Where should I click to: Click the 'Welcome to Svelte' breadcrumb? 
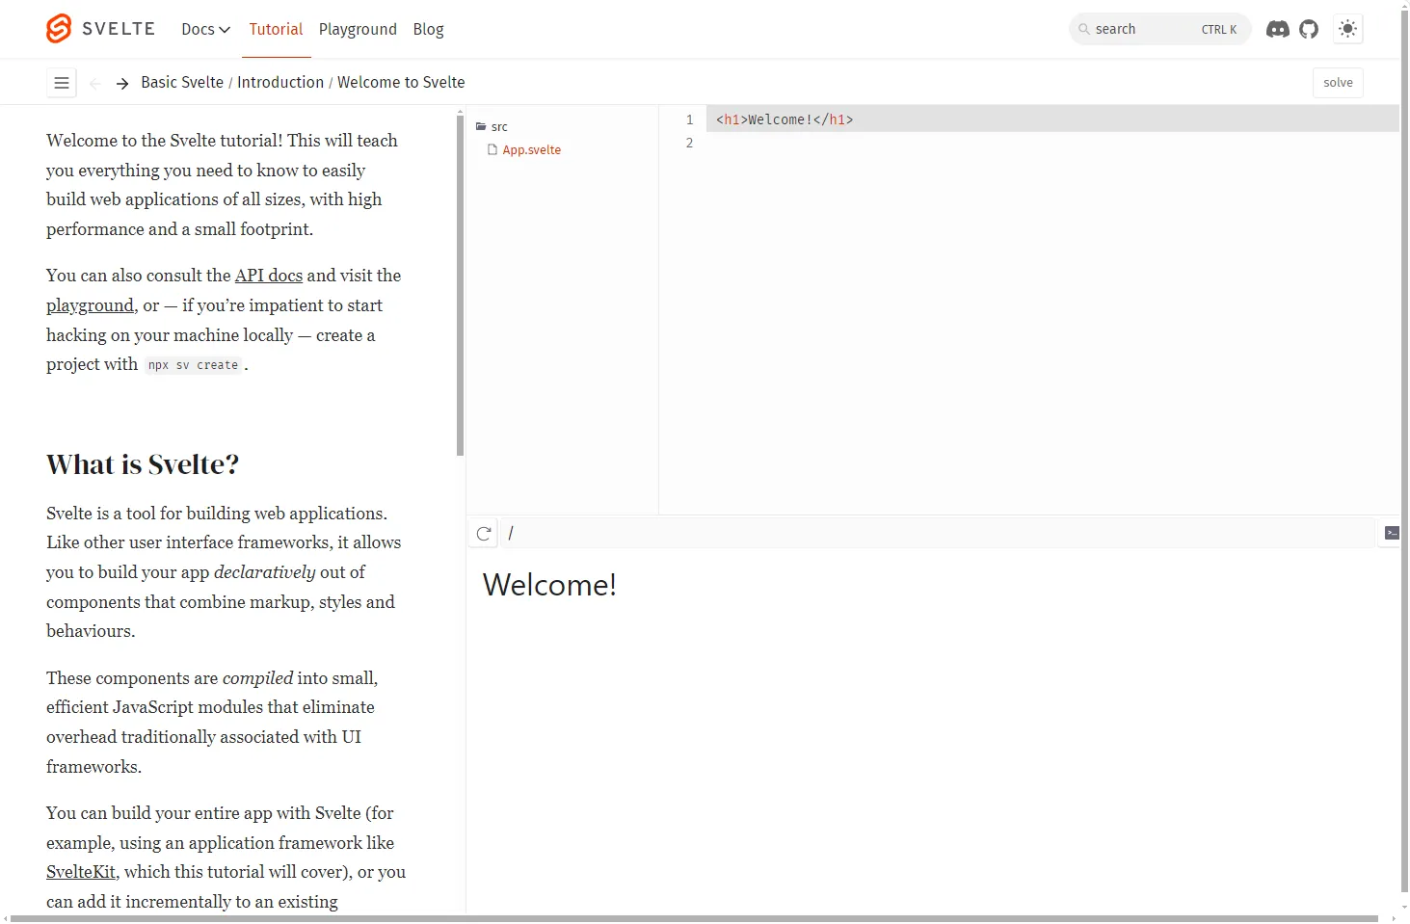(401, 83)
